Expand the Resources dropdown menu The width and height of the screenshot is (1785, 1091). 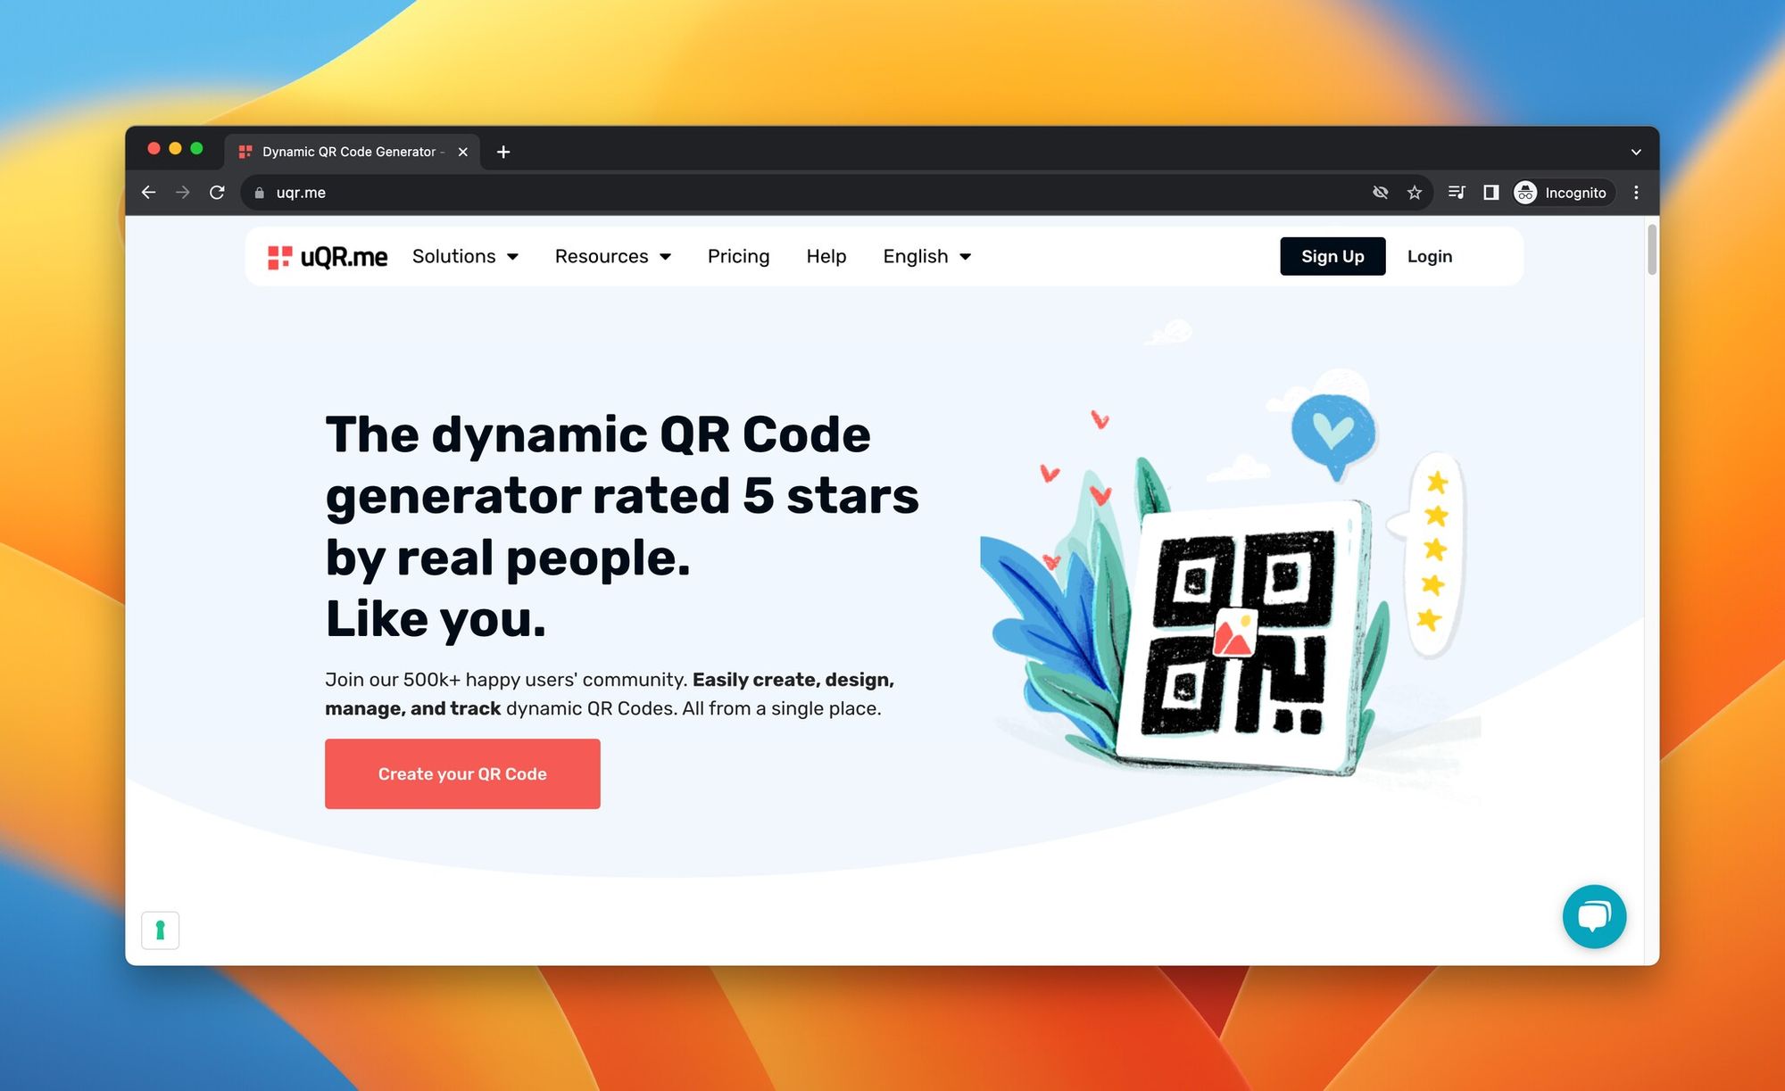tap(612, 255)
